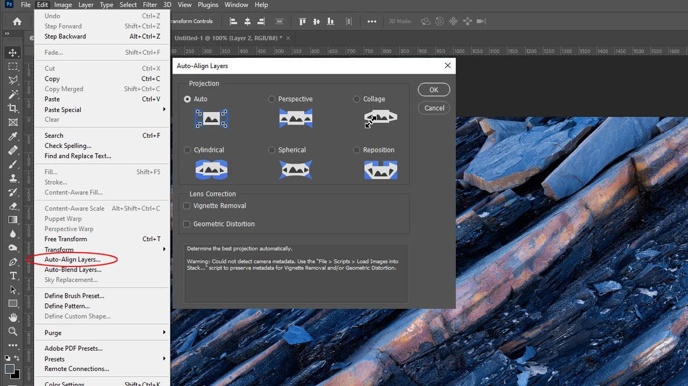The width and height of the screenshot is (688, 386).
Task: Choose Spherical projection radio button
Action: tap(271, 150)
